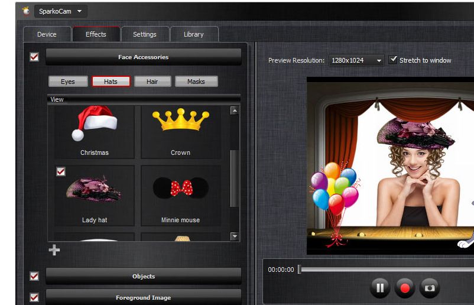Image resolution: width=474 pixels, height=305 pixels.
Task: Open the SparkoCam application menu dropdown
Action: [x=61, y=11]
